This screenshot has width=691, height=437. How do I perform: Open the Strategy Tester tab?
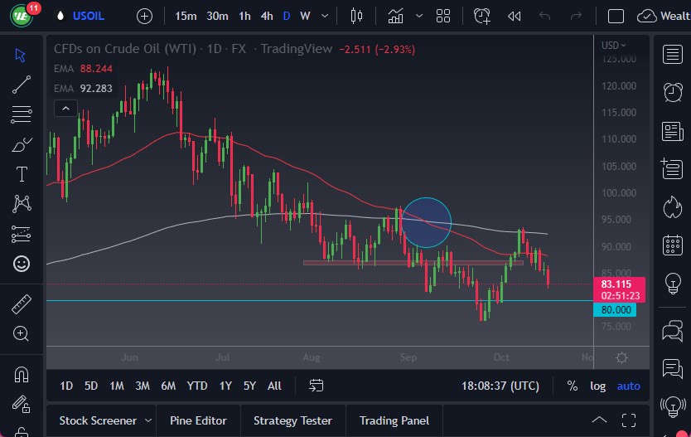coord(292,420)
